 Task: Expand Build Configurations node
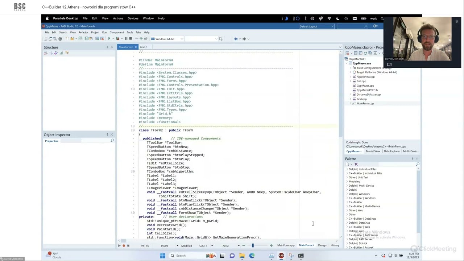click(x=351, y=68)
